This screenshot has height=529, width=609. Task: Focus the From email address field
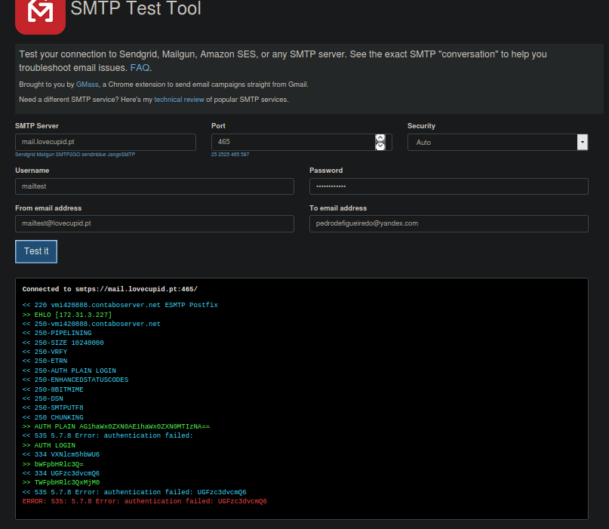[x=155, y=223]
